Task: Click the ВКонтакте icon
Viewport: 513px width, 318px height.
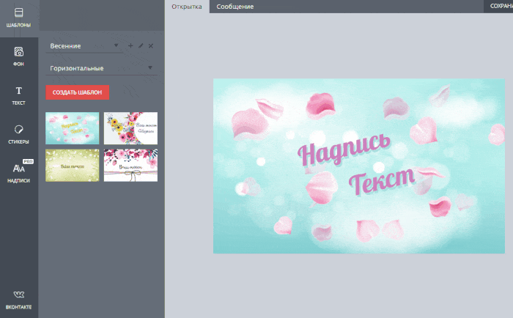Action: (x=18, y=300)
